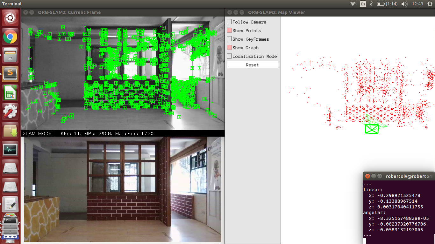Click the disk drive icon just above Text Editor
Screen dimensions: 435x244
[x=10, y=186]
